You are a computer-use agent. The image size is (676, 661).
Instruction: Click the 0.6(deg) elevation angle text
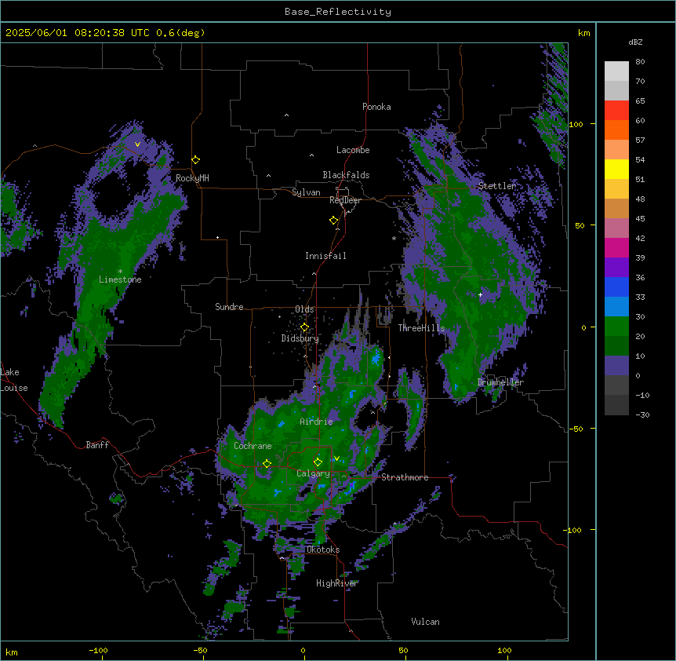pyautogui.click(x=180, y=33)
